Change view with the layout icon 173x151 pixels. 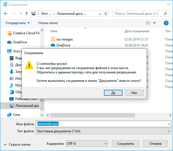coord(148,23)
